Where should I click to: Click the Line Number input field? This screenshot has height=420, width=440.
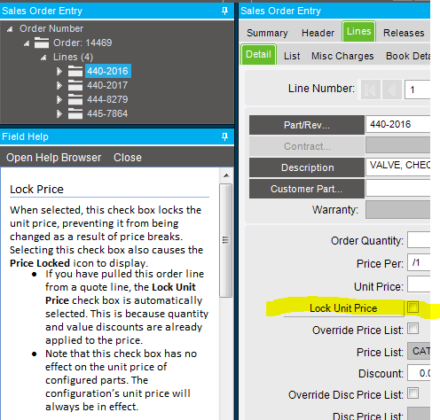pyautogui.click(x=417, y=89)
